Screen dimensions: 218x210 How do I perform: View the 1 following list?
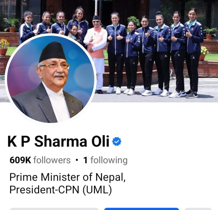point(105,160)
